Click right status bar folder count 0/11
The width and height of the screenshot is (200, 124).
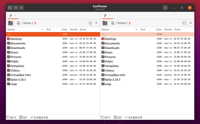[x=106, y=117]
